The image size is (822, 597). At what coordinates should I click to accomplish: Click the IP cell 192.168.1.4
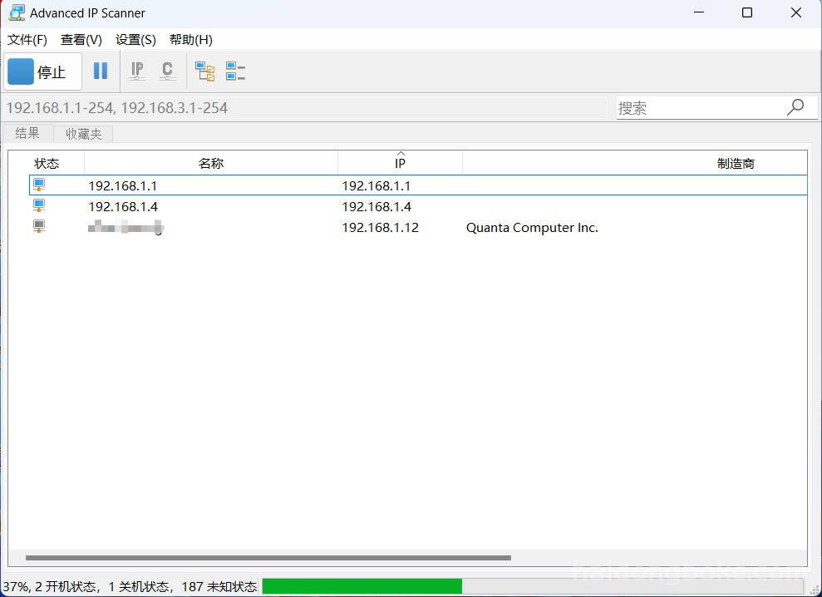[x=377, y=207]
